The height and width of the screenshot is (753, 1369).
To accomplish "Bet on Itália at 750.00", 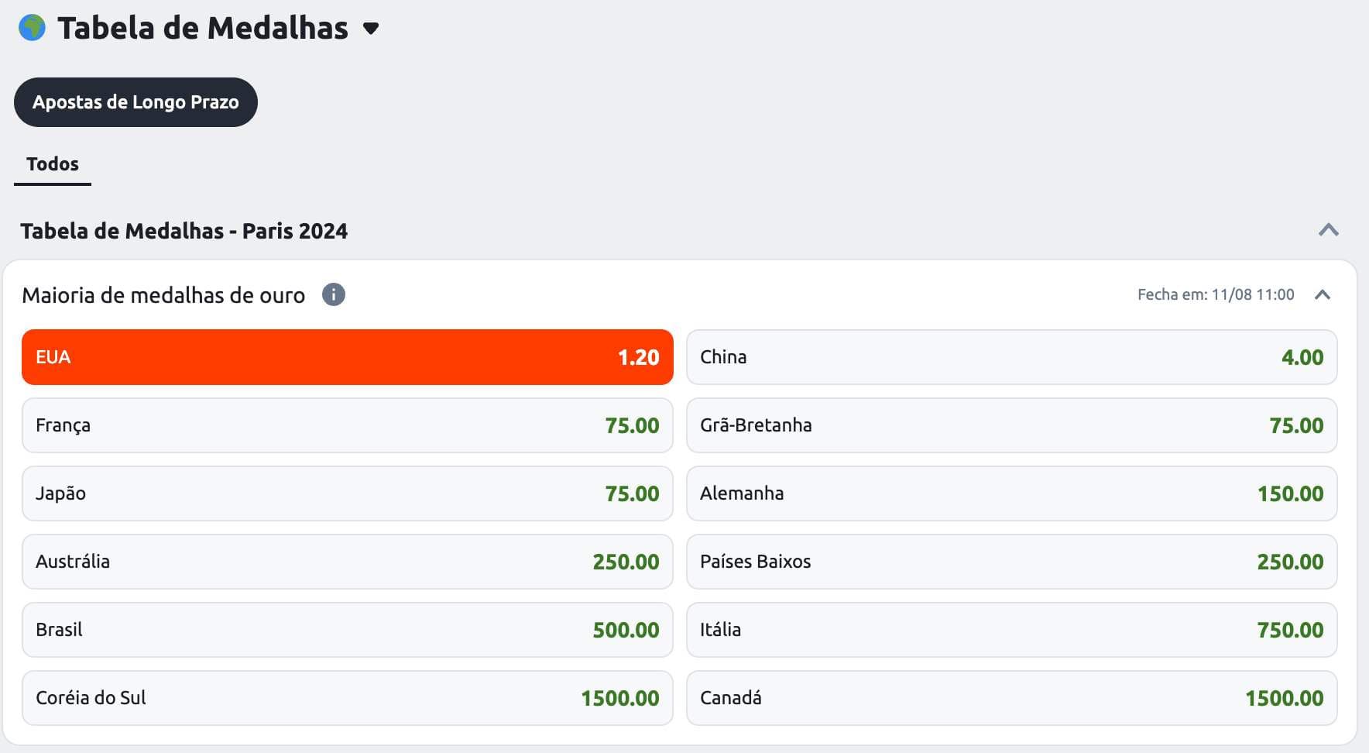I will 1011,630.
